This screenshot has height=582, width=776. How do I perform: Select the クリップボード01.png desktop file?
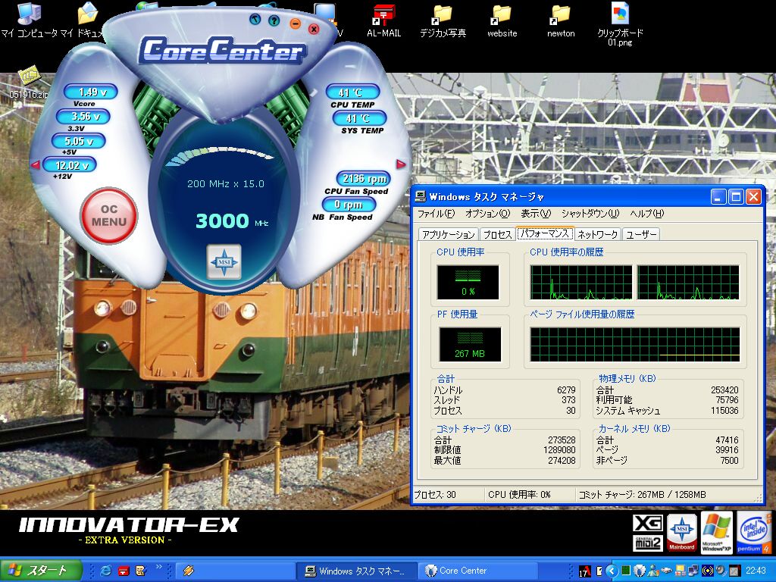click(620, 24)
